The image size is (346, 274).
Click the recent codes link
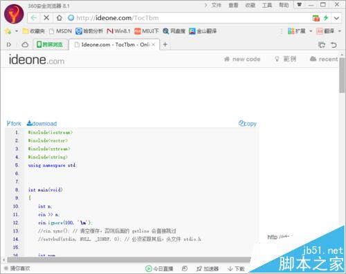324,60
